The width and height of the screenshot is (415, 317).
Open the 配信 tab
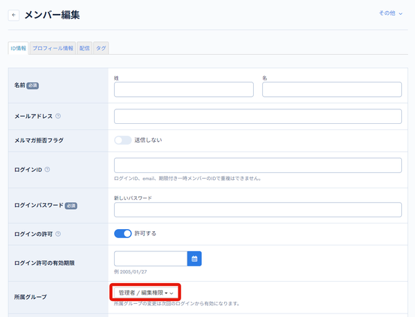pyautogui.click(x=84, y=48)
